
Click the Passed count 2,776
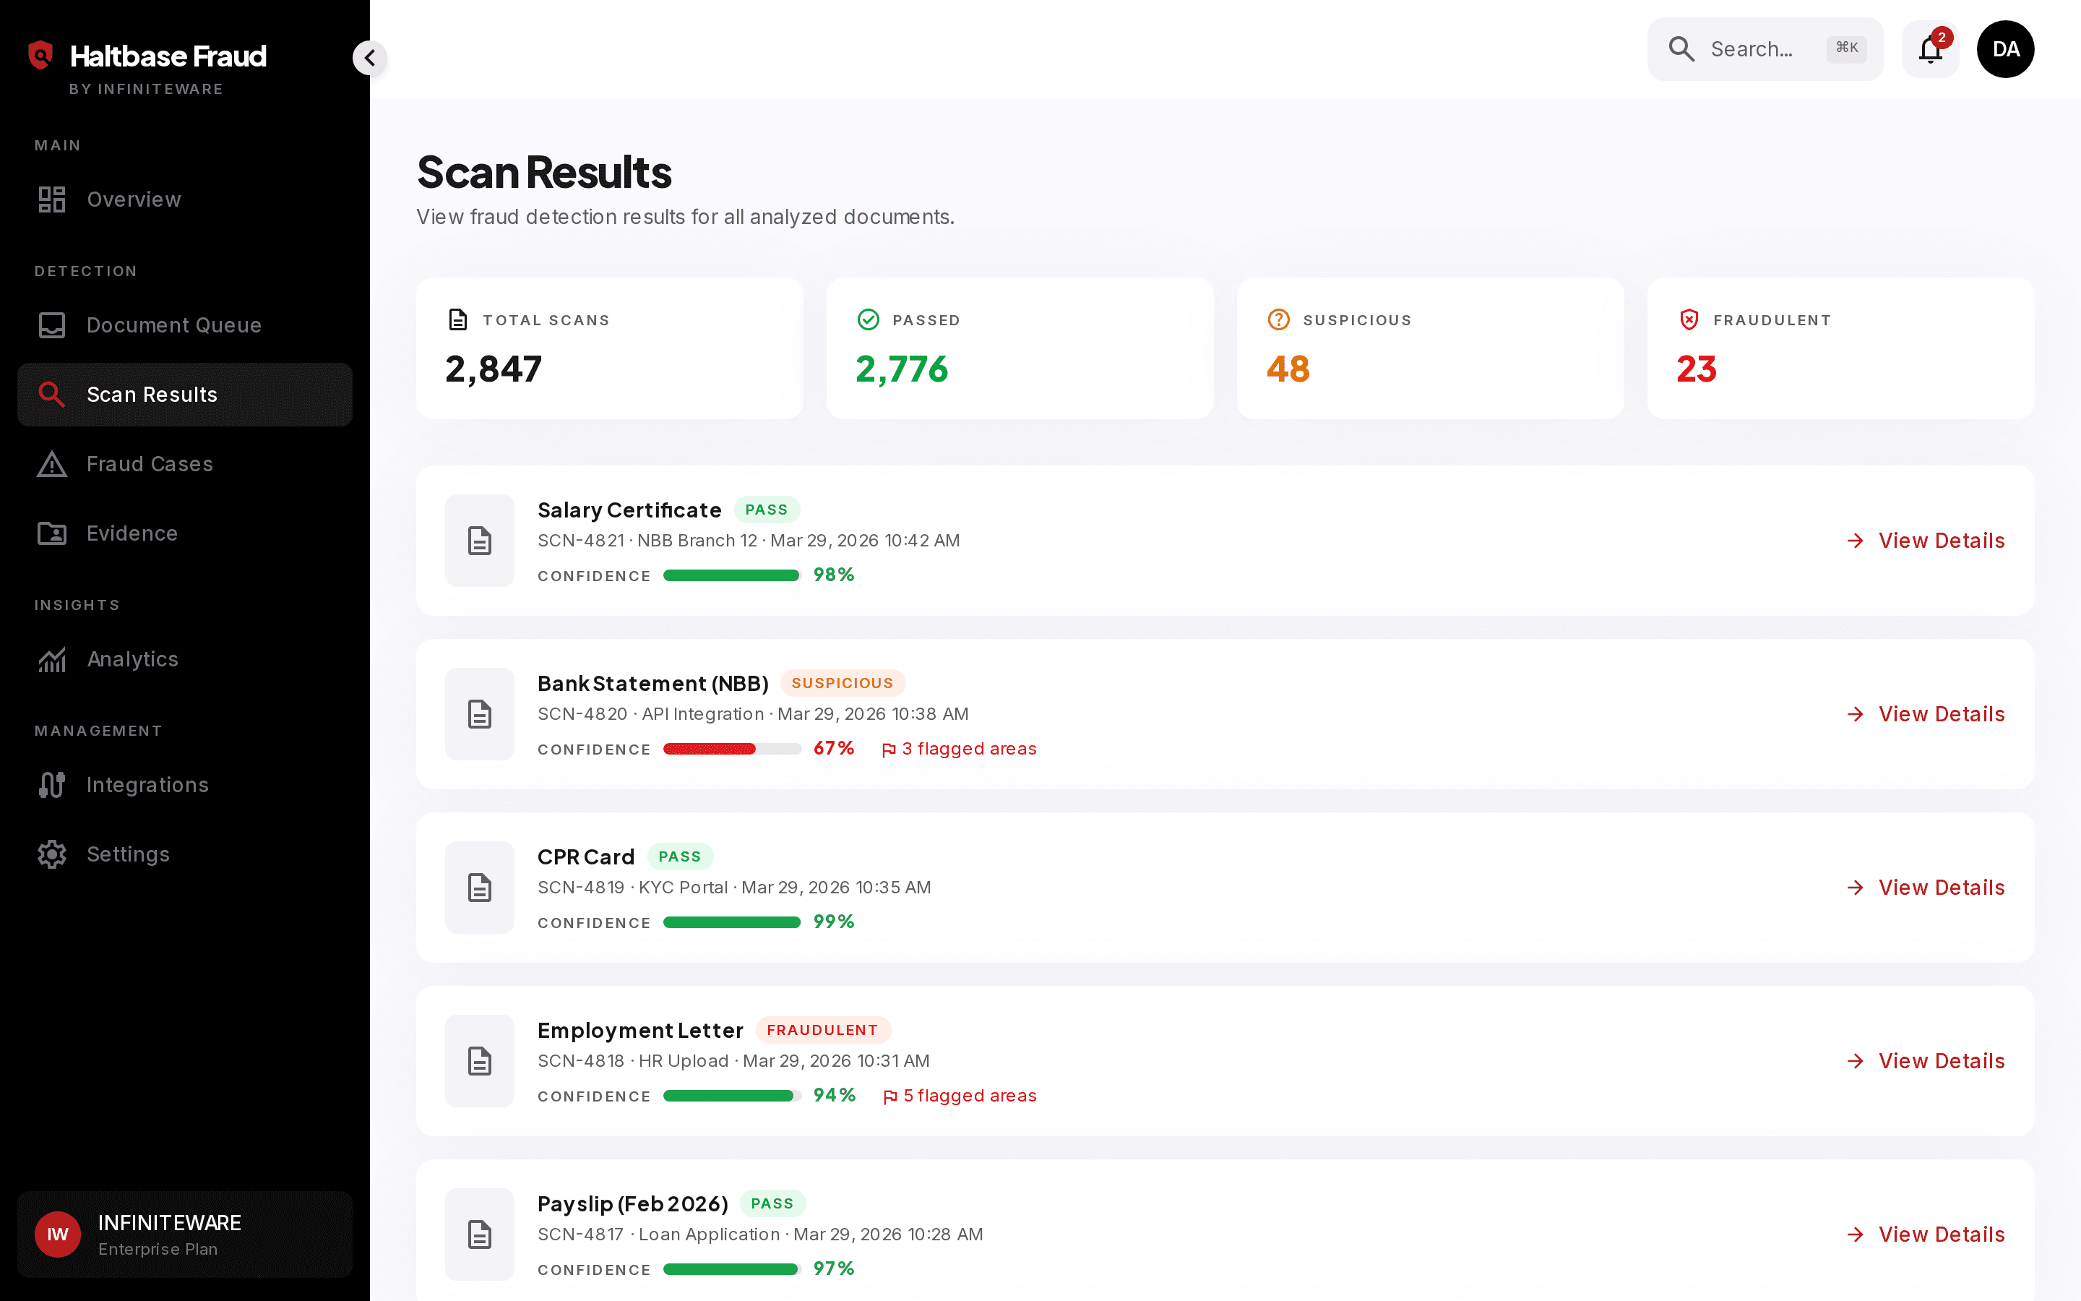902,369
